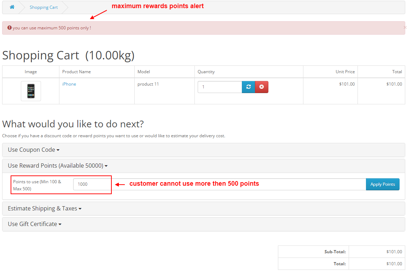Image resolution: width=407 pixels, height=272 pixels.
Task: Open the iPhone product link
Action: tap(69, 84)
